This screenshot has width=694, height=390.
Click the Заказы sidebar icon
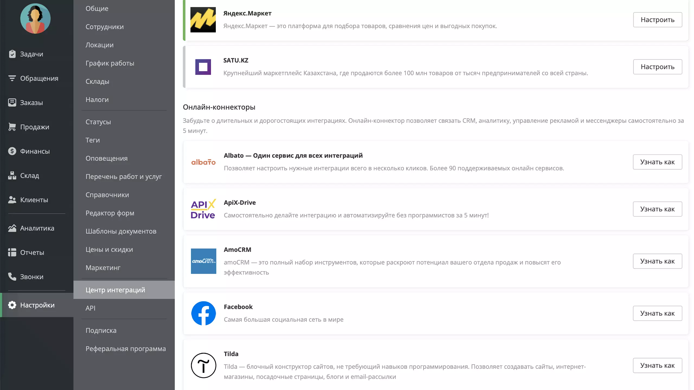pyautogui.click(x=12, y=102)
